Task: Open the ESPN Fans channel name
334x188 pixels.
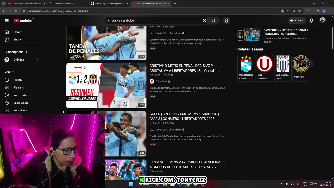Action: click(x=161, y=81)
